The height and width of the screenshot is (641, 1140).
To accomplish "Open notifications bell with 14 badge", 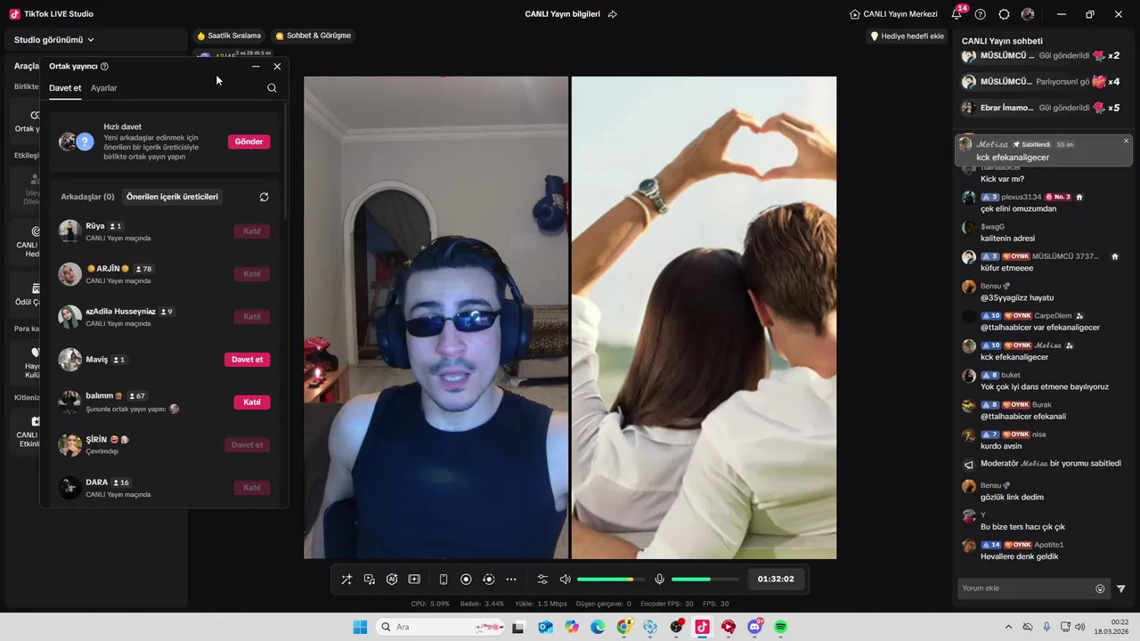I will tap(957, 13).
